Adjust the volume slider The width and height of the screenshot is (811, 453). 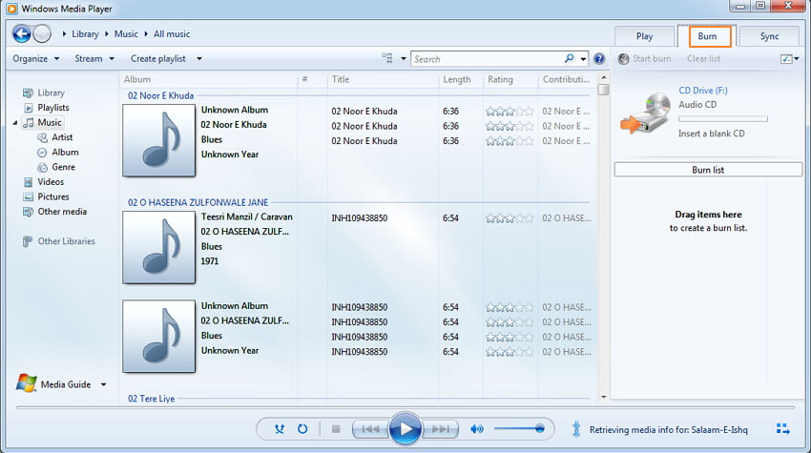click(x=519, y=429)
